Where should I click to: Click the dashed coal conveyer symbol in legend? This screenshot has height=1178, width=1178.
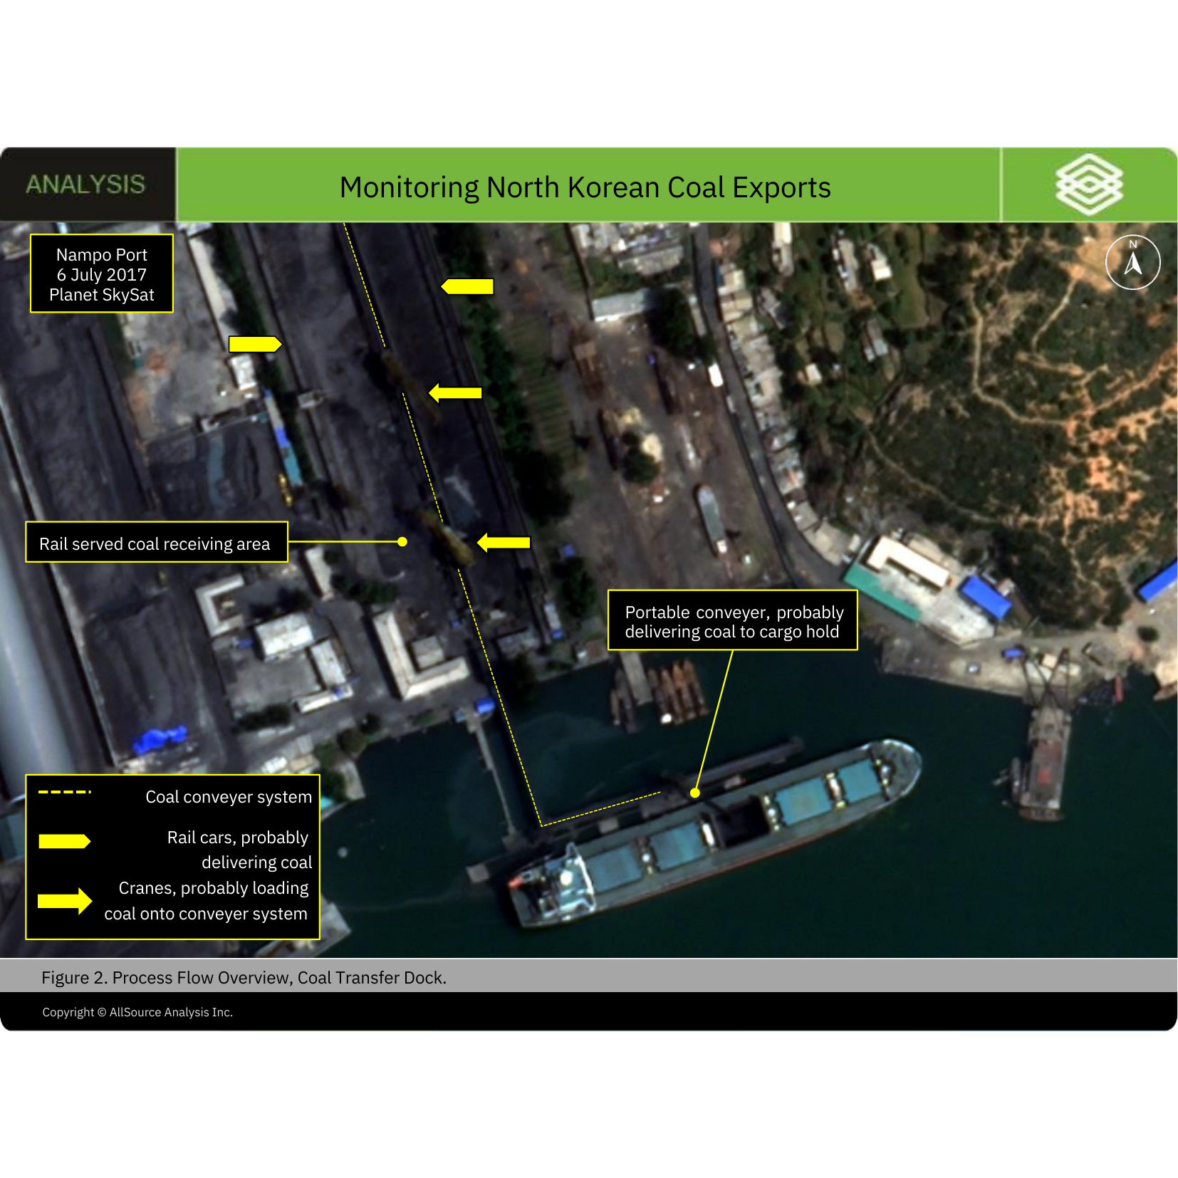click(x=66, y=791)
